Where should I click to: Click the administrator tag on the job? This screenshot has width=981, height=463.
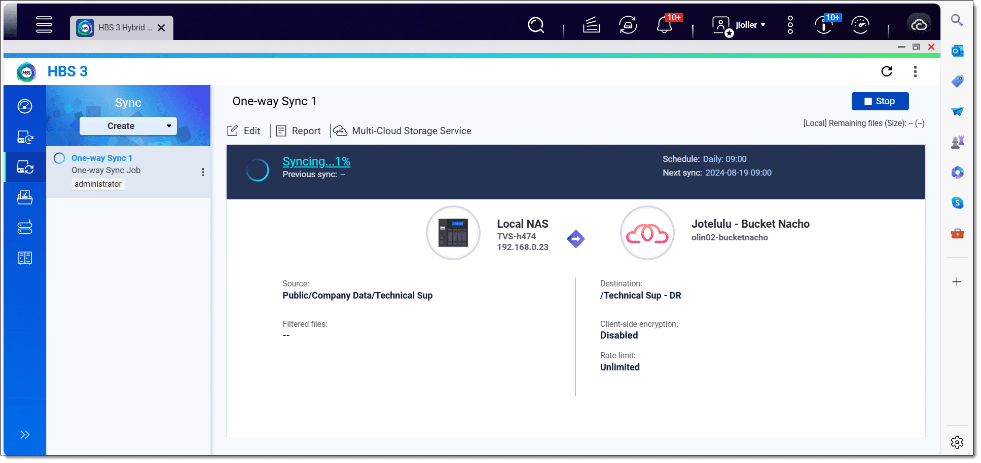tap(98, 184)
